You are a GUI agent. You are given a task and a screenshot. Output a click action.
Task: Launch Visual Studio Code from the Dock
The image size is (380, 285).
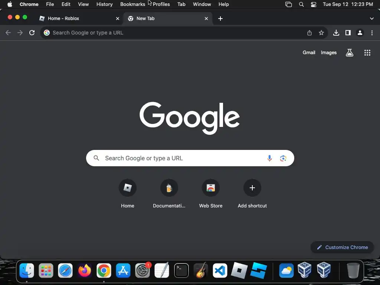tap(220, 271)
